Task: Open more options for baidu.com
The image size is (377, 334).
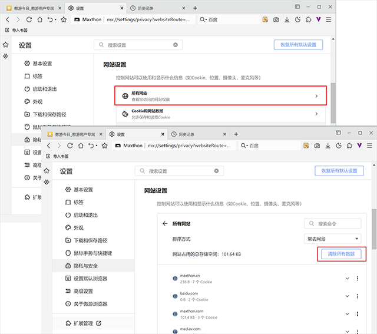Action: pos(358,296)
